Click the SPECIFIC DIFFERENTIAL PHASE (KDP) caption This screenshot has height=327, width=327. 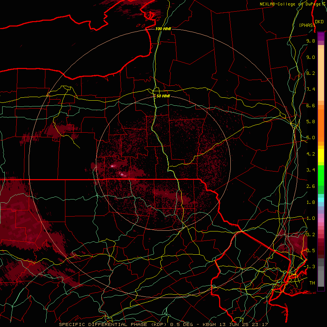coord(113,324)
